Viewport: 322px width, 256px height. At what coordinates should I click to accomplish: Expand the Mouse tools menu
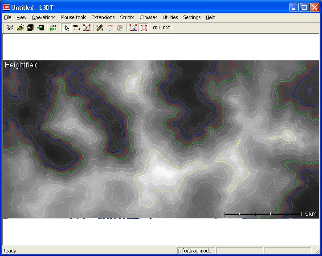pyautogui.click(x=73, y=17)
